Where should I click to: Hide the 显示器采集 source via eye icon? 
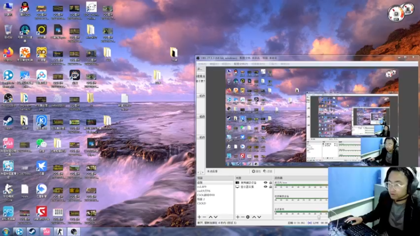[x=266, y=187]
